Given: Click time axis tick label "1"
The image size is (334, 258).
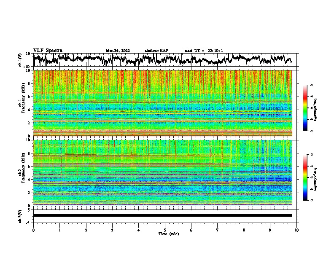Looking at the screenshot, I should tap(59, 230).
